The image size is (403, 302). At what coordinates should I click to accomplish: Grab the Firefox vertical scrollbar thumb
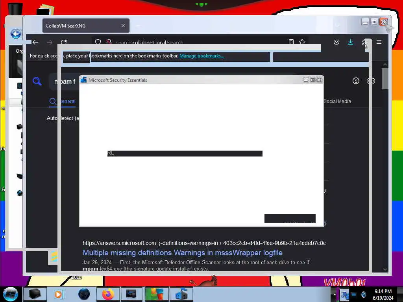385,78
